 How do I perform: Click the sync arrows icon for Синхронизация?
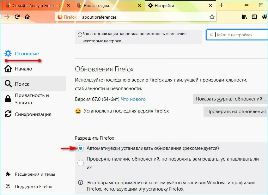coord(8,114)
